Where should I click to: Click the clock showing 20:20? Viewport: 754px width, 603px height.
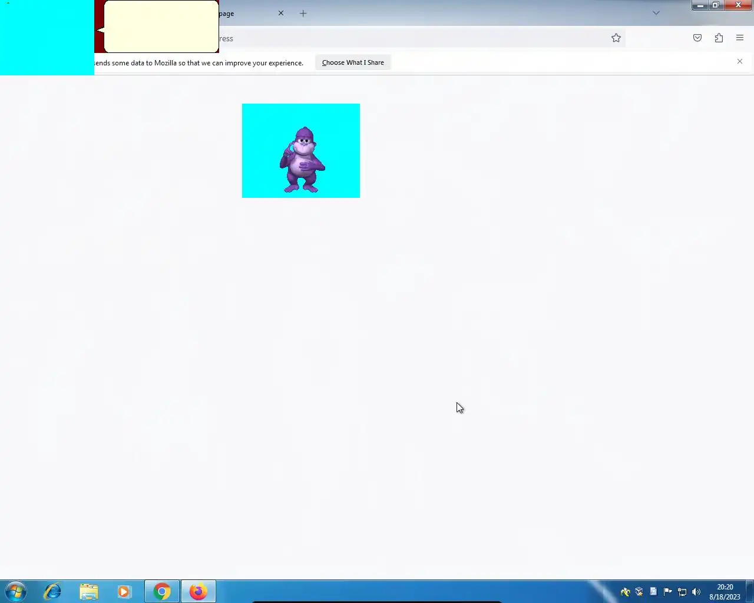(725, 592)
